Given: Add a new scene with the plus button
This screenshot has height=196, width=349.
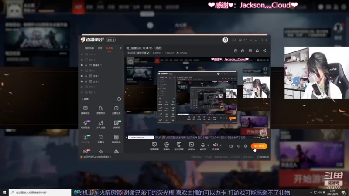Looking at the screenshot, I should pos(121,48).
